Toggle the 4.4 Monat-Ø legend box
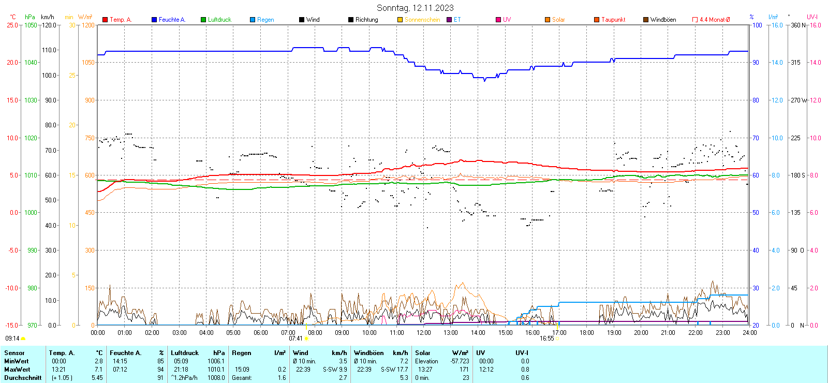This screenshot has height=383, width=828. pyautogui.click(x=695, y=20)
